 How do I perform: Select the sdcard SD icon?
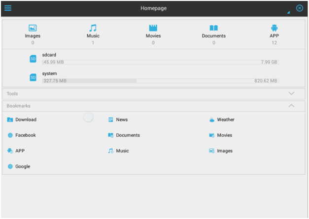pyautogui.click(x=33, y=59)
